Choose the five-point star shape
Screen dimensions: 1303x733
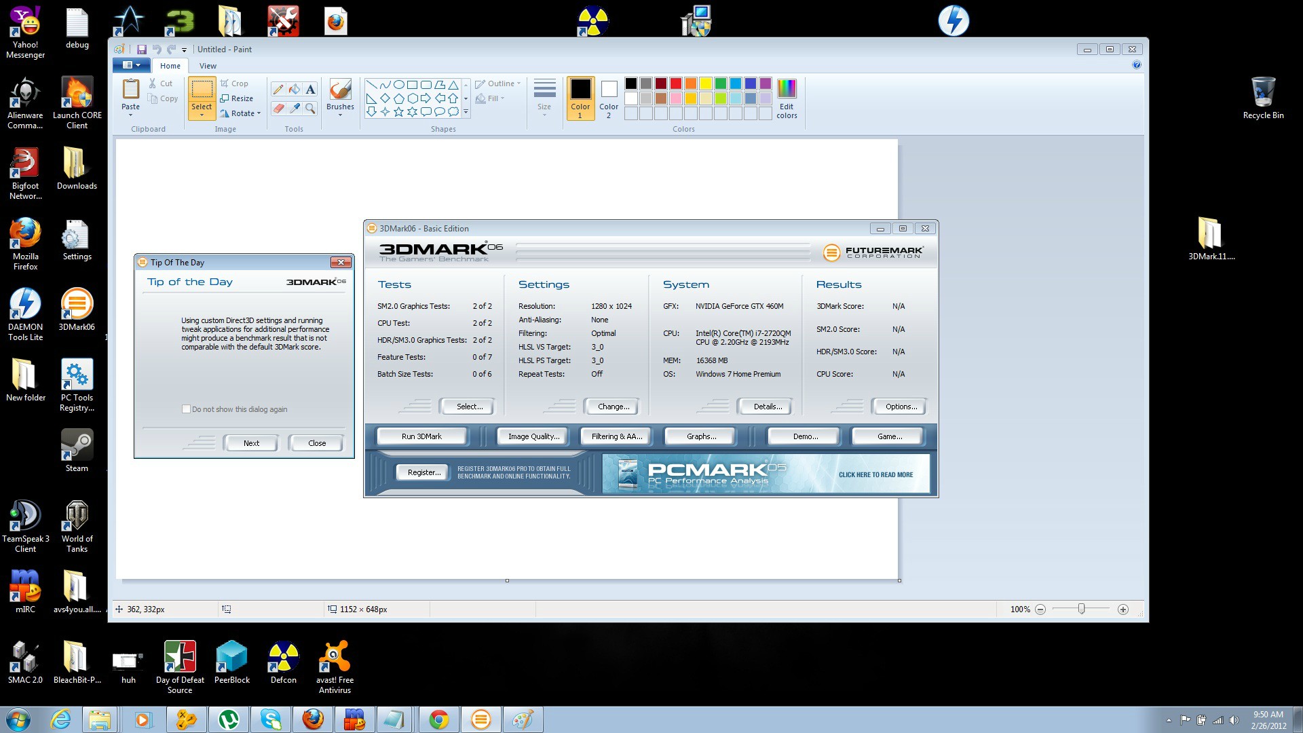click(398, 111)
